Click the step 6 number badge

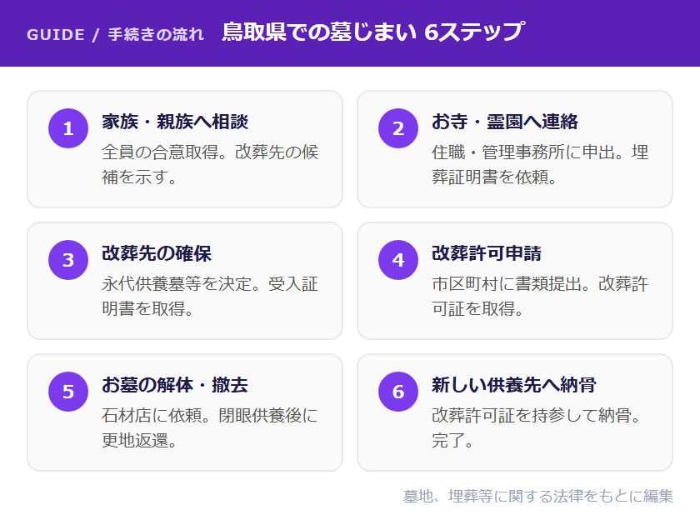(398, 392)
